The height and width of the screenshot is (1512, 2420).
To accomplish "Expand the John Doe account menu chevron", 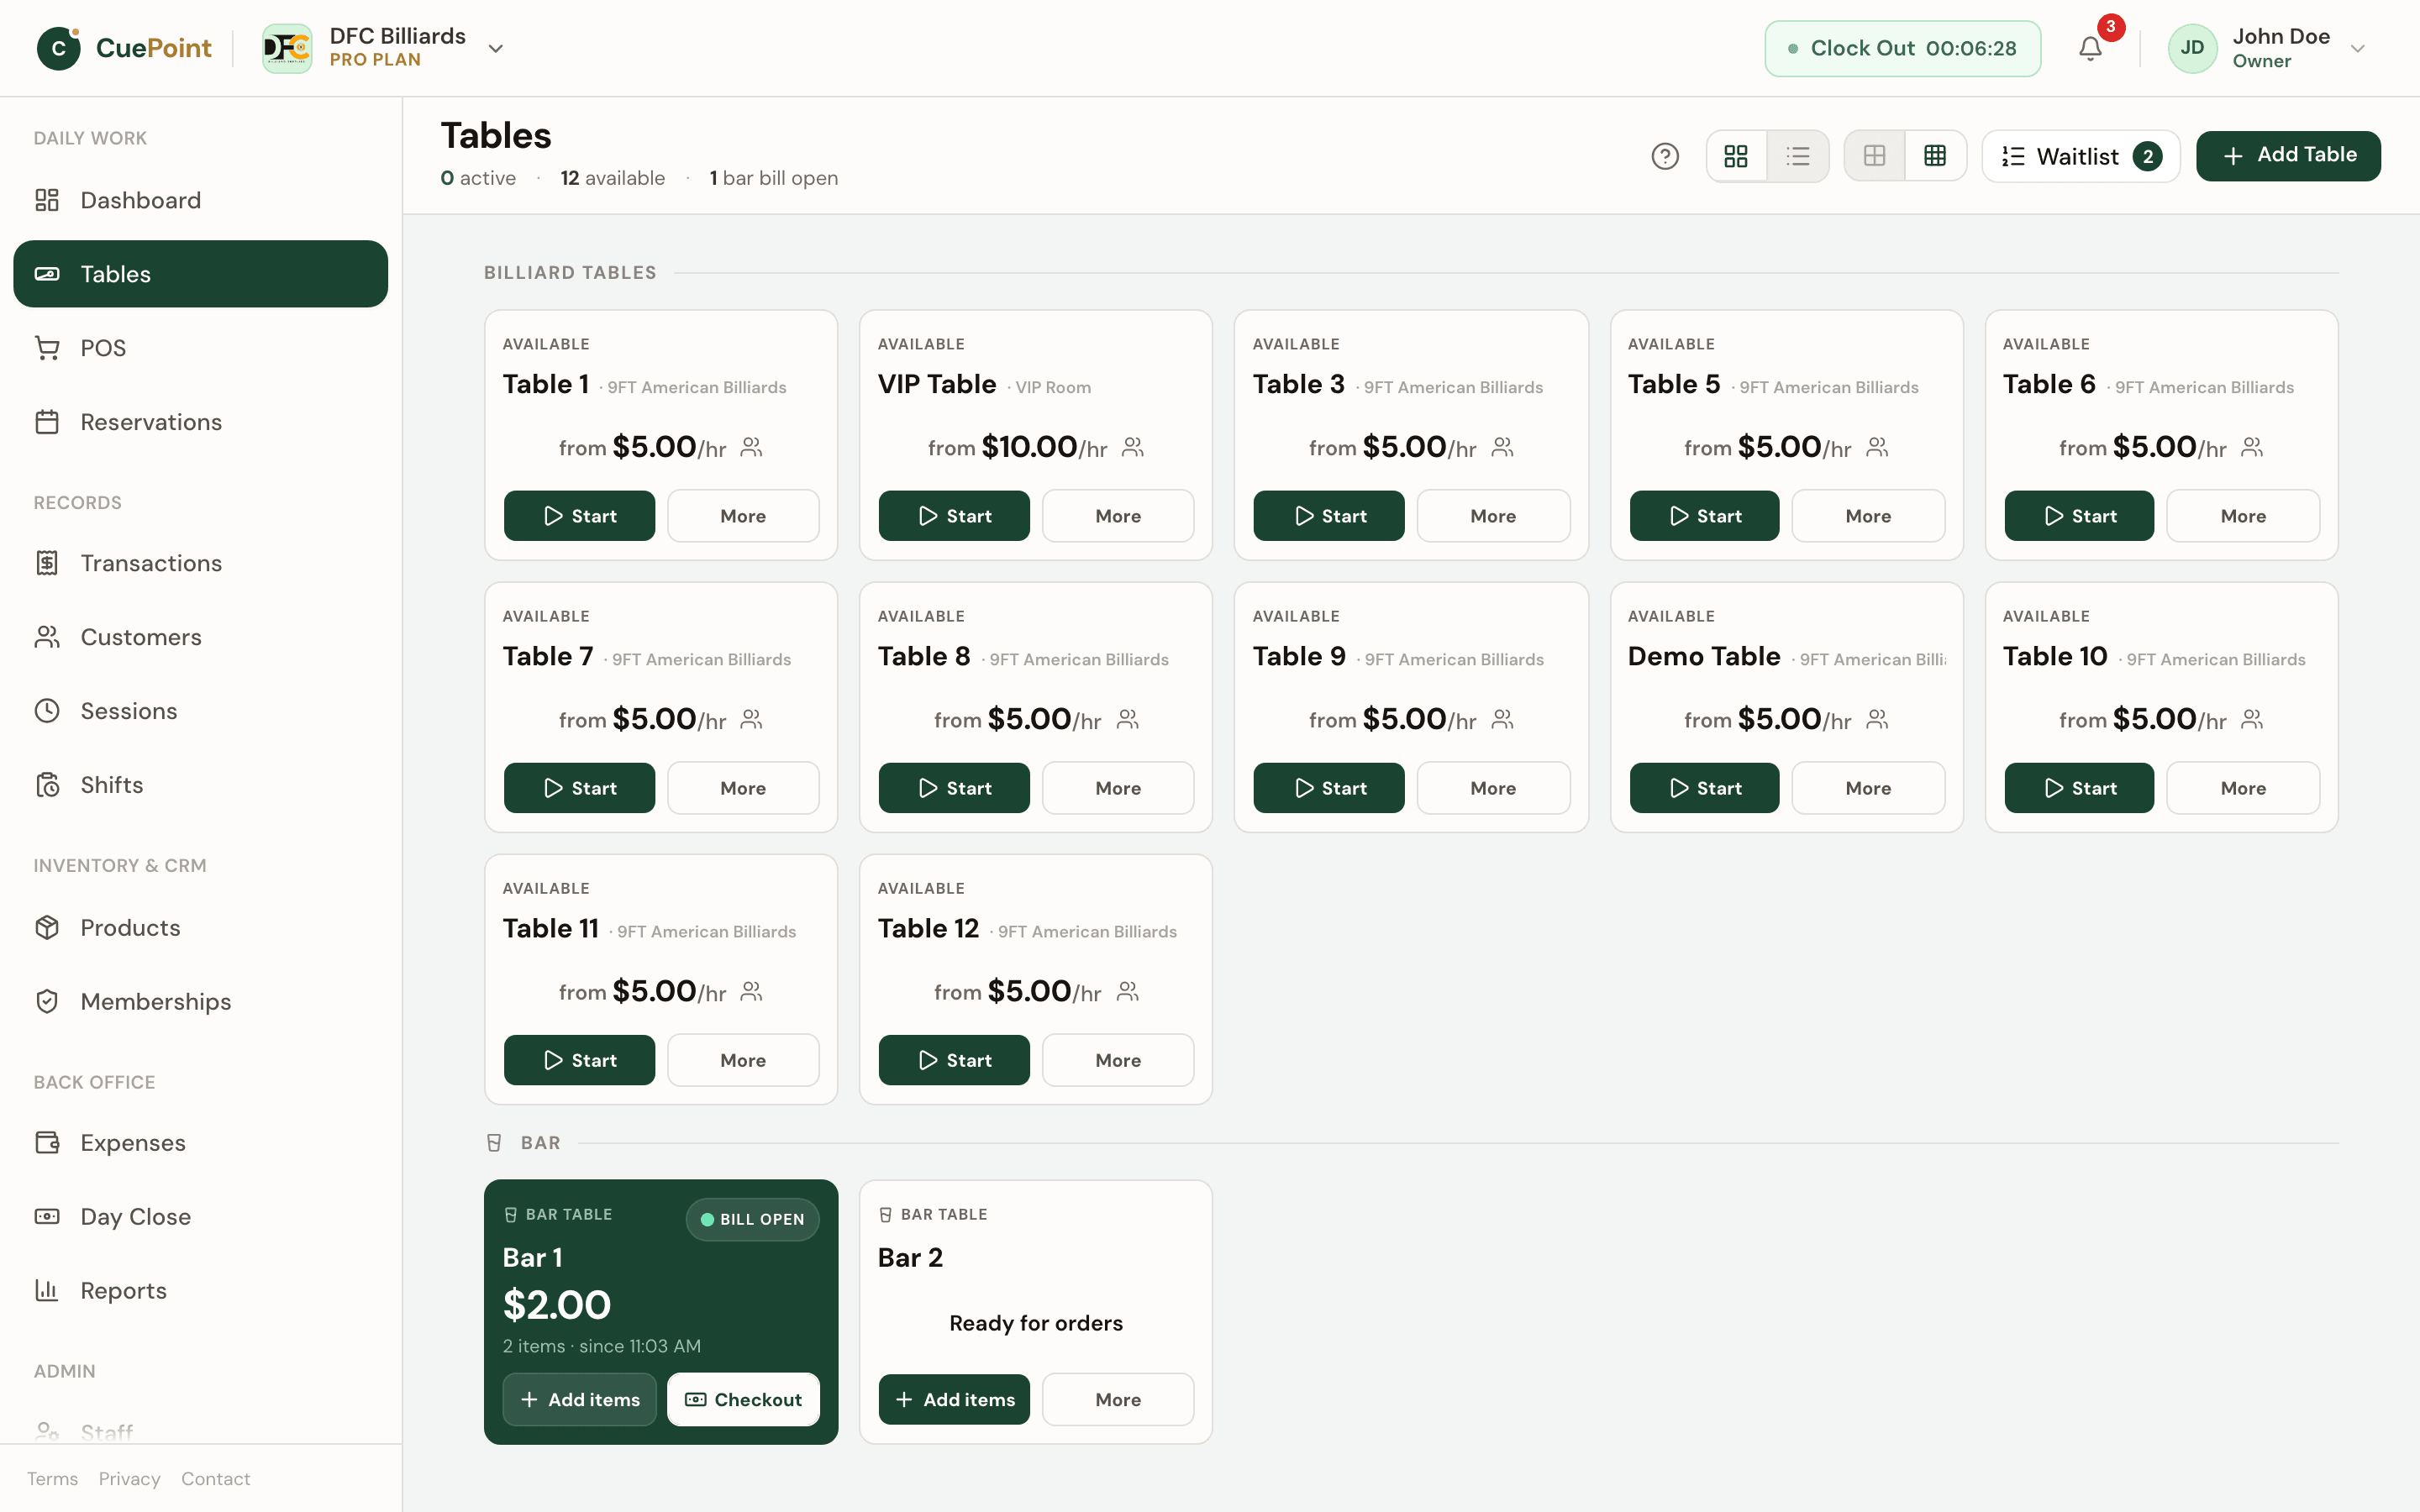I will tap(2358, 48).
